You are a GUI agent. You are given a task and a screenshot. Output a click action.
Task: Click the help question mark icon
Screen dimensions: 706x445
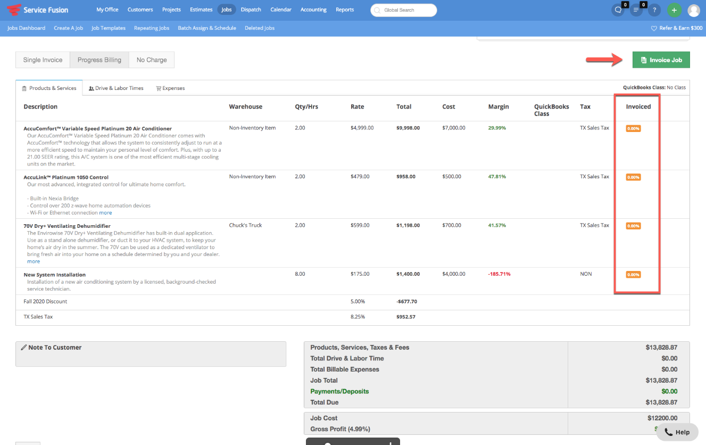point(654,10)
